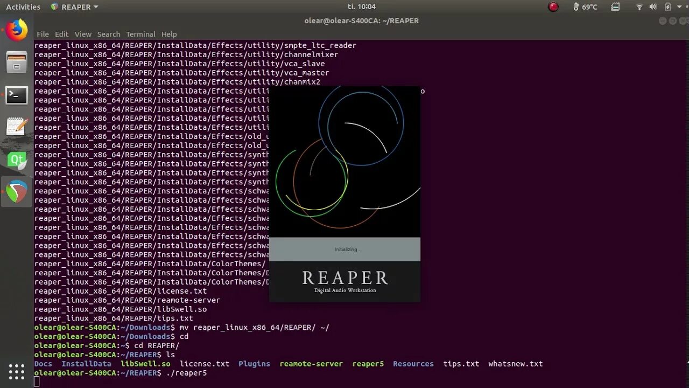Open the REAPER app menu dropdown
This screenshot has height=388, width=689.
pos(74,7)
